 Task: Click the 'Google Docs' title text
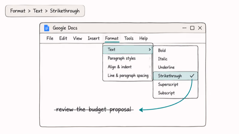point(65,28)
